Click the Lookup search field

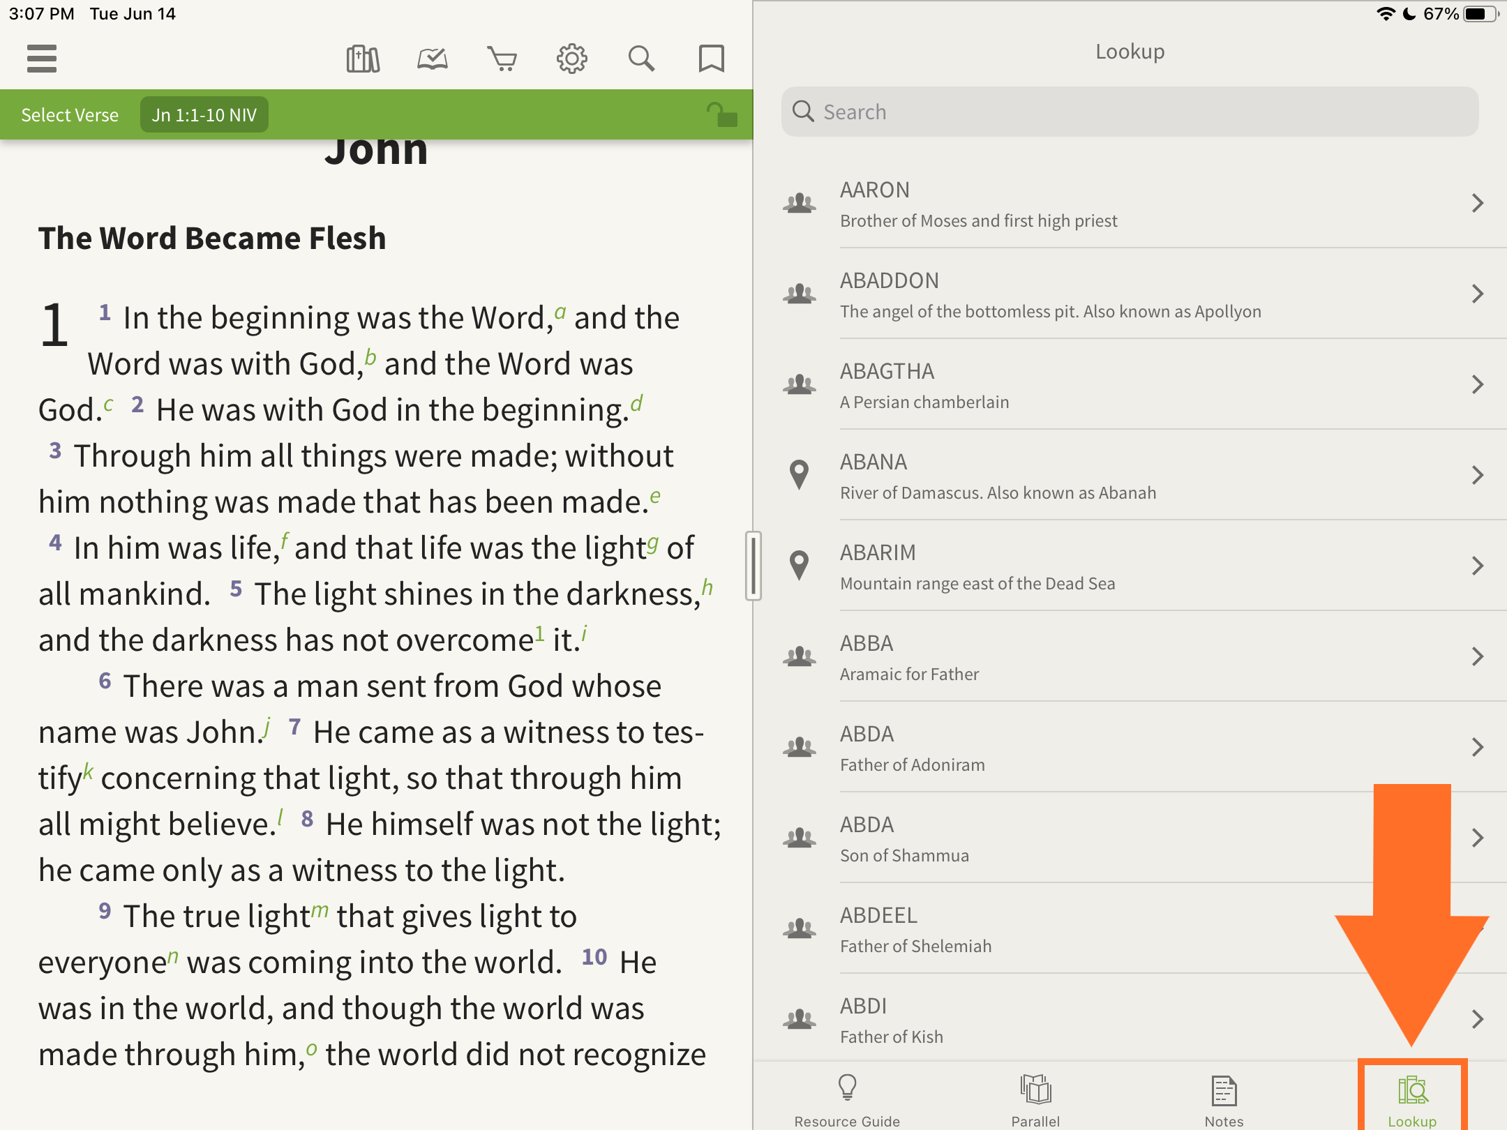(x=1130, y=112)
